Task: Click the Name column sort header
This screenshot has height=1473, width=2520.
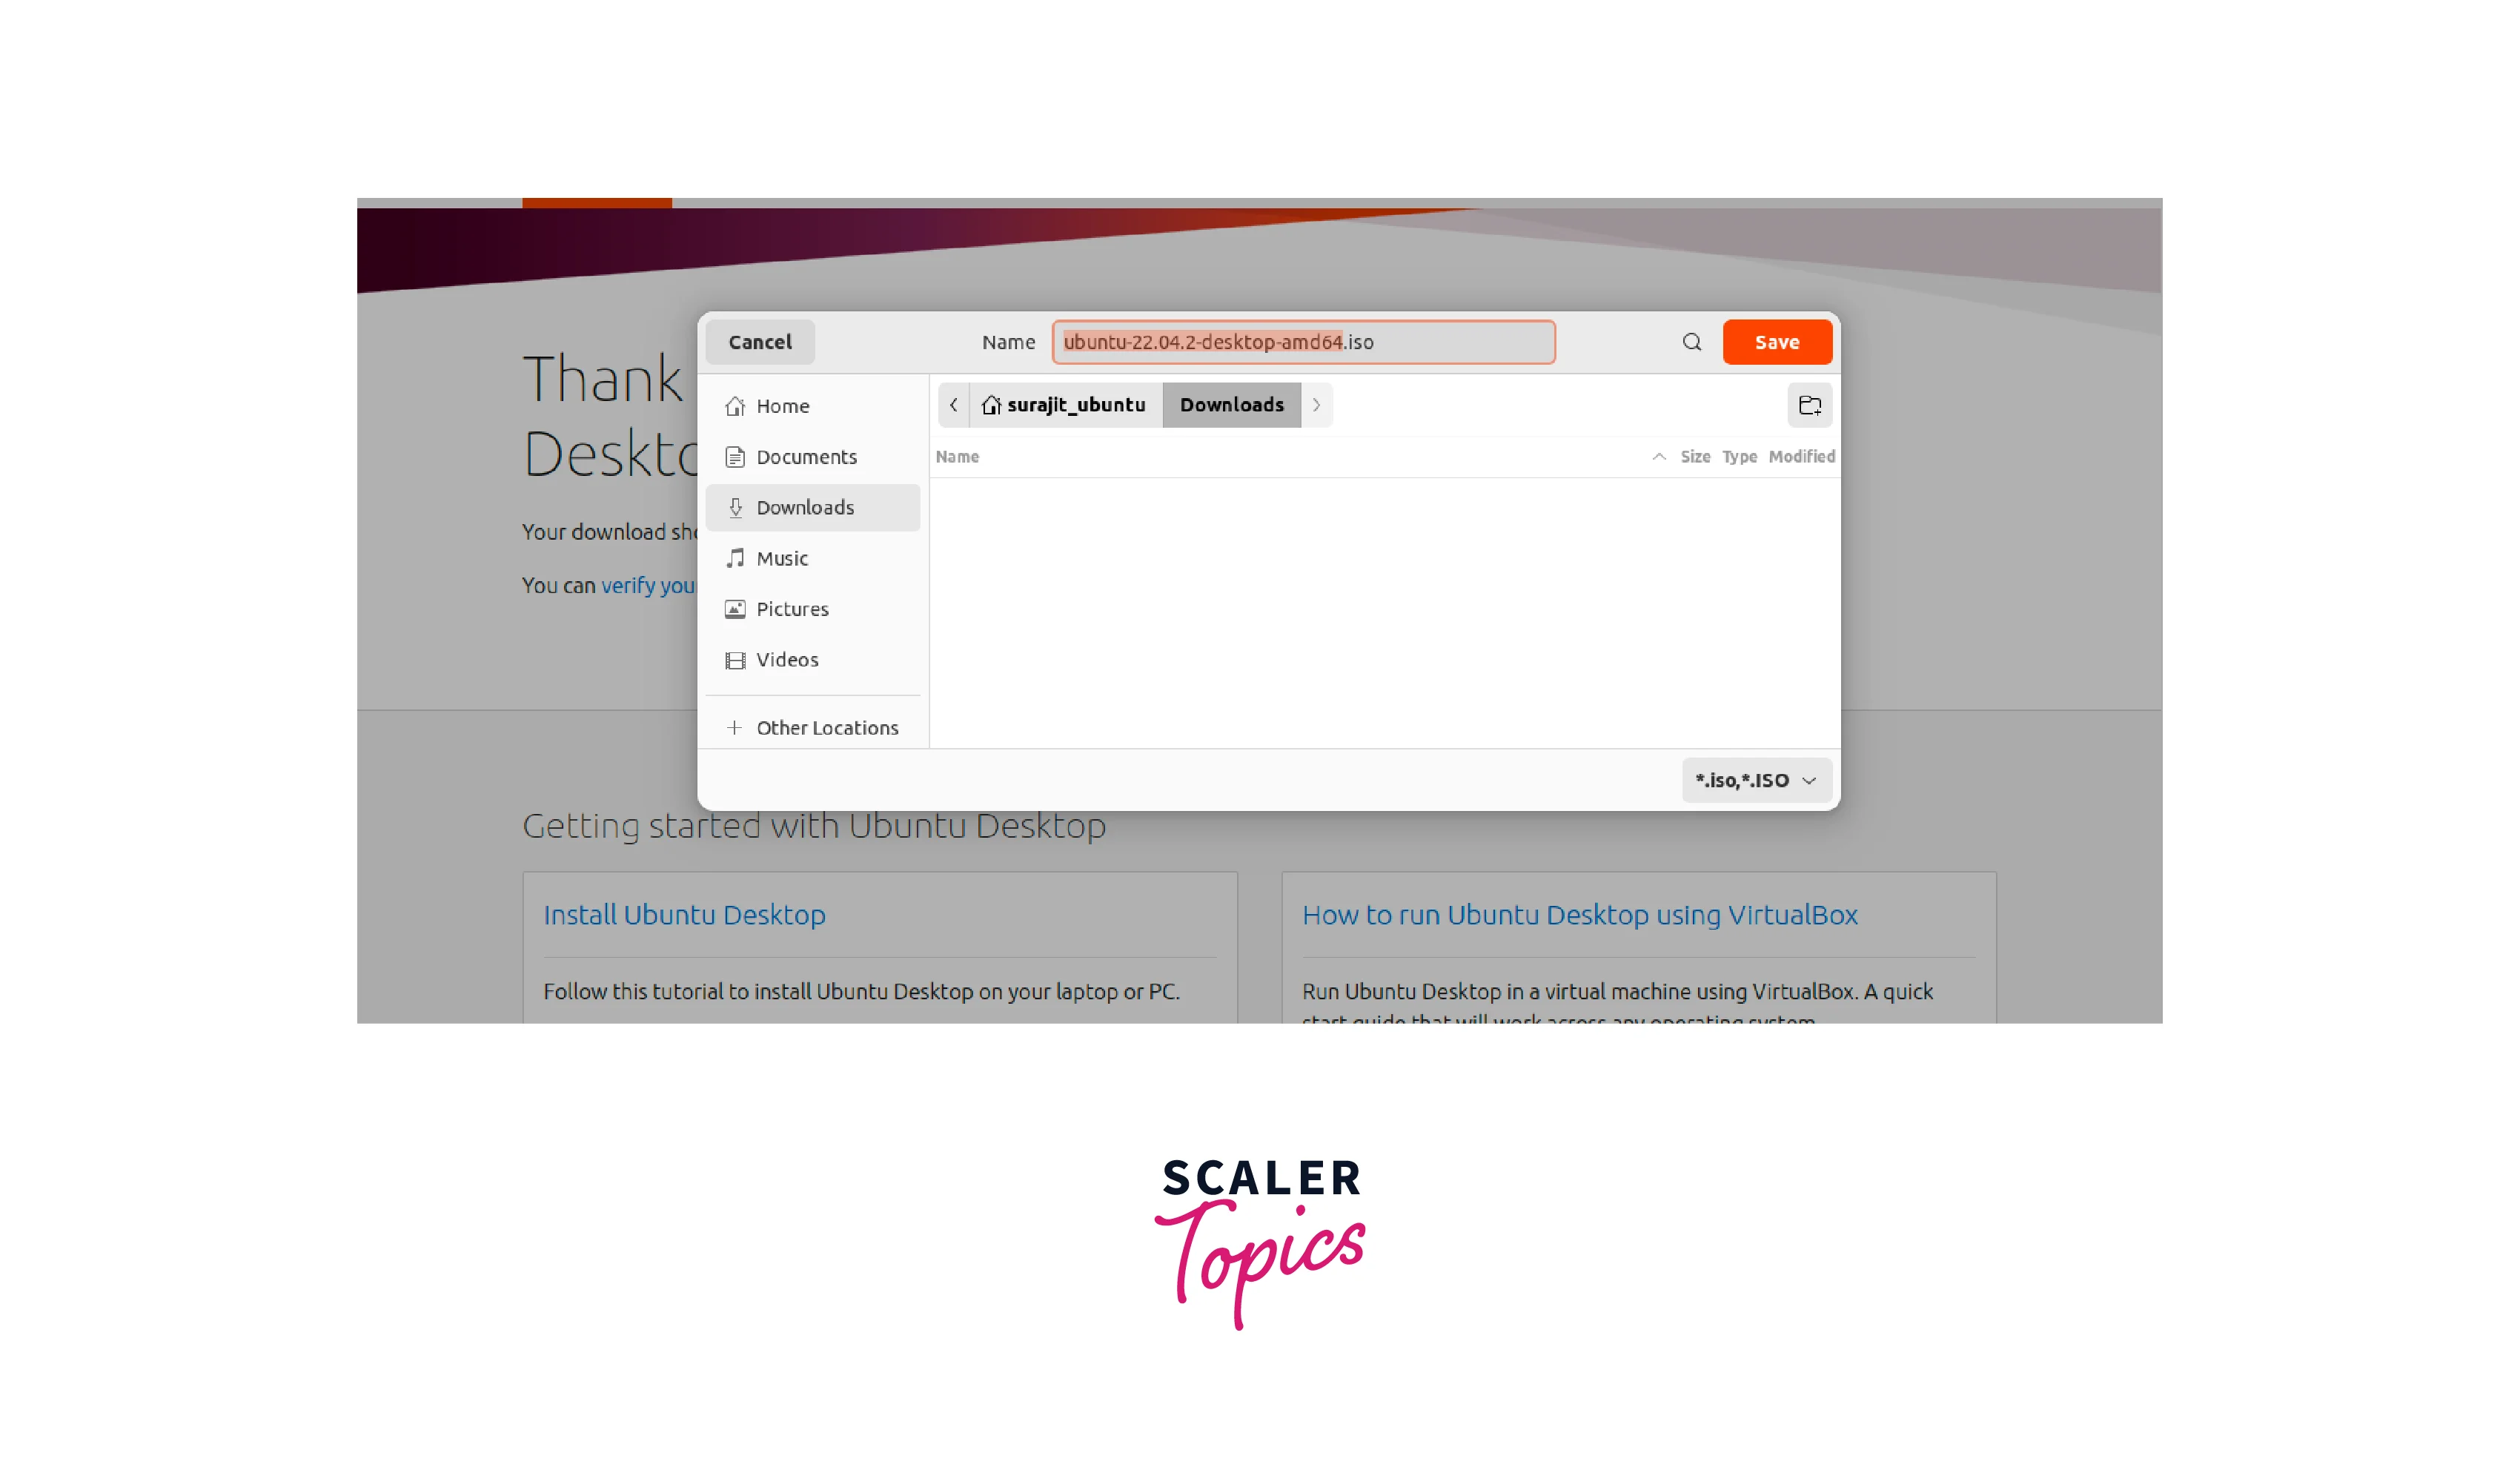Action: point(957,456)
